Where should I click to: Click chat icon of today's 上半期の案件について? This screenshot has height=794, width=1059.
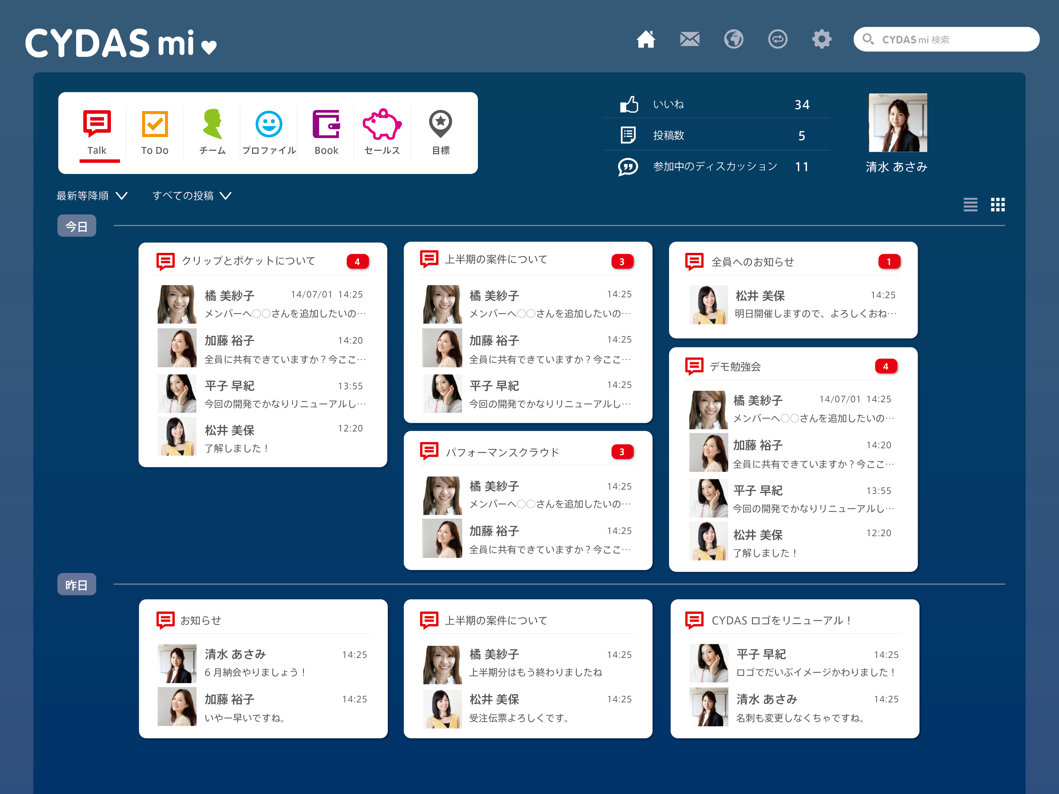pyautogui.click(x=429, y=259)
